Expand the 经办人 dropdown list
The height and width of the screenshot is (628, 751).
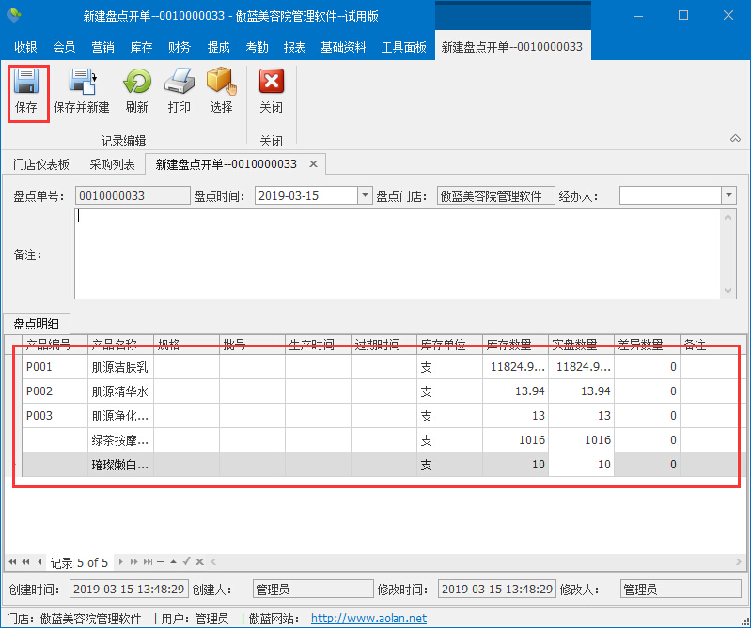728,195
